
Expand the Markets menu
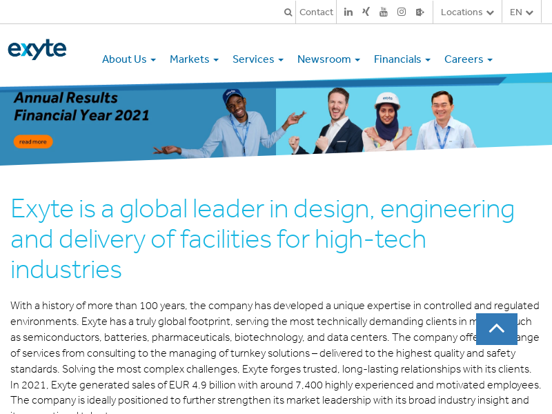(x=194, y=59)
